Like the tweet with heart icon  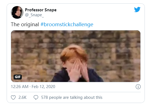[x=13, y=97]
